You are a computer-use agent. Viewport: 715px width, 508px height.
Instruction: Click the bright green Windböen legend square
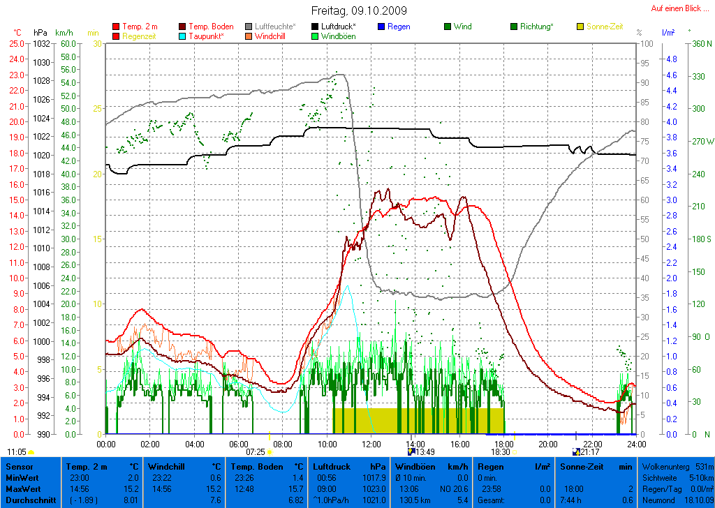tap(315, 36)
